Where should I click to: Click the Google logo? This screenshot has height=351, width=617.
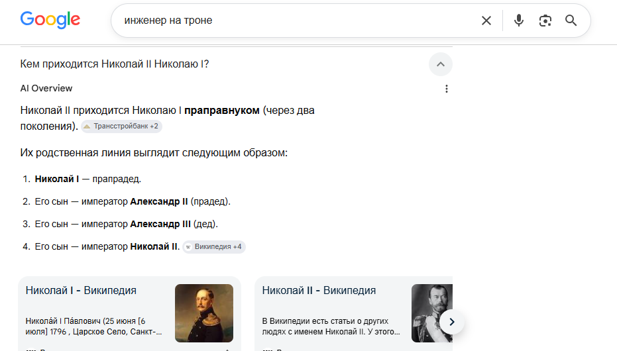[x=50, y=20]
